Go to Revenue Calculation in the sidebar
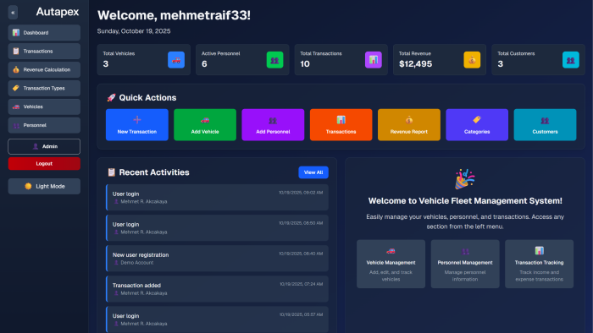The width and height of the screenshot is (593, 333). [44, 70]
